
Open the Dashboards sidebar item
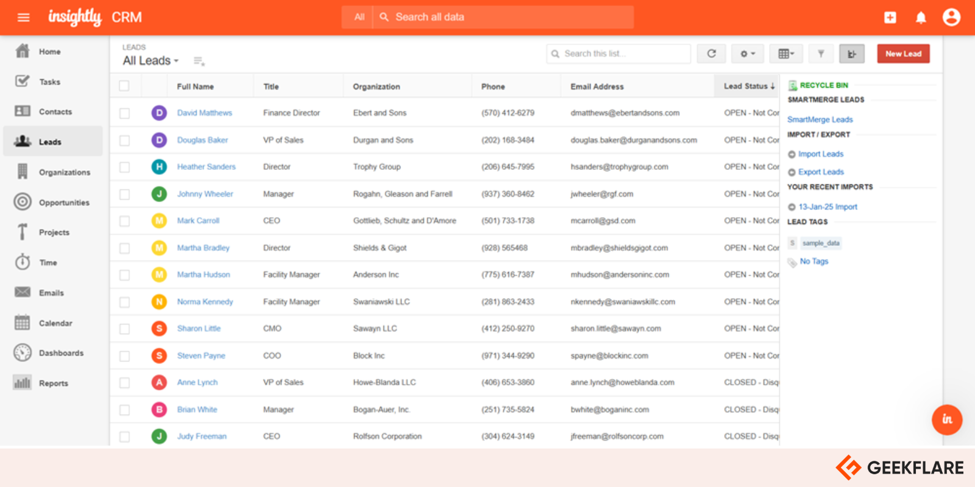[61, 353]
